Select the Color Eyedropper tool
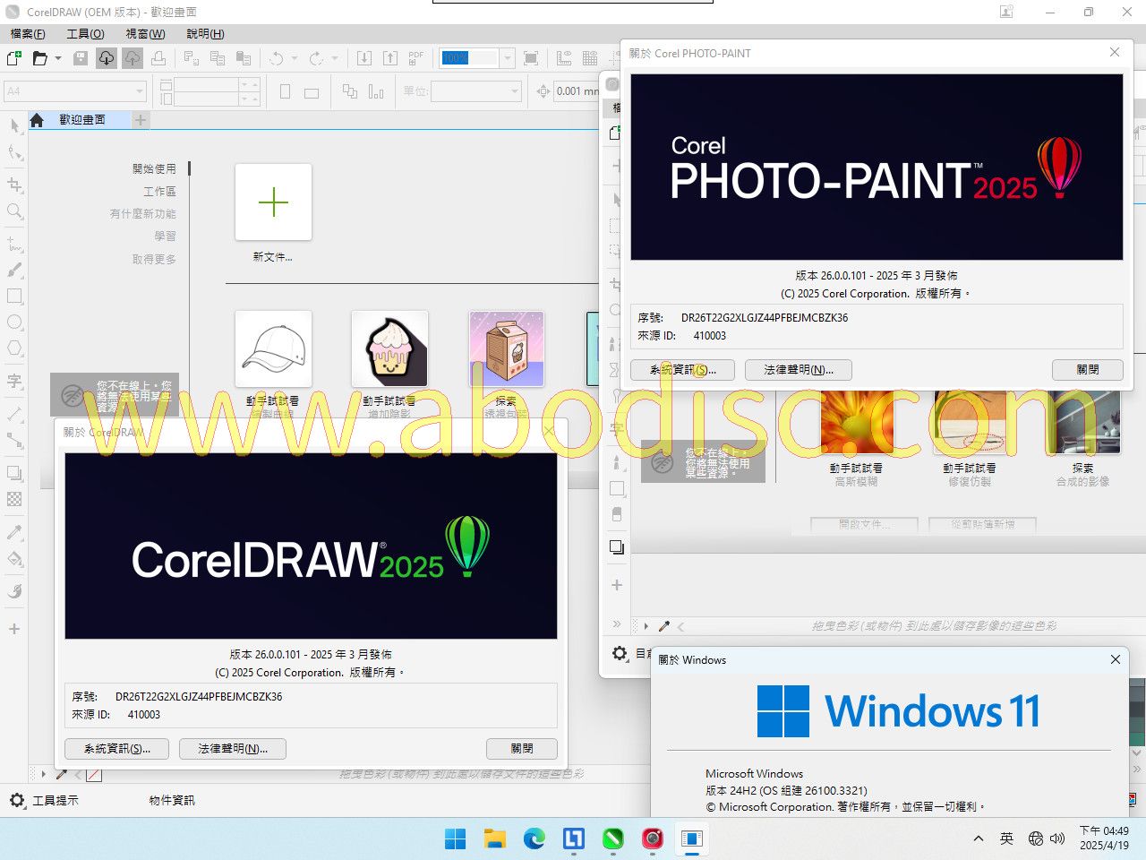The height and width of the screenshot is (860, 1146). [14, 533]
